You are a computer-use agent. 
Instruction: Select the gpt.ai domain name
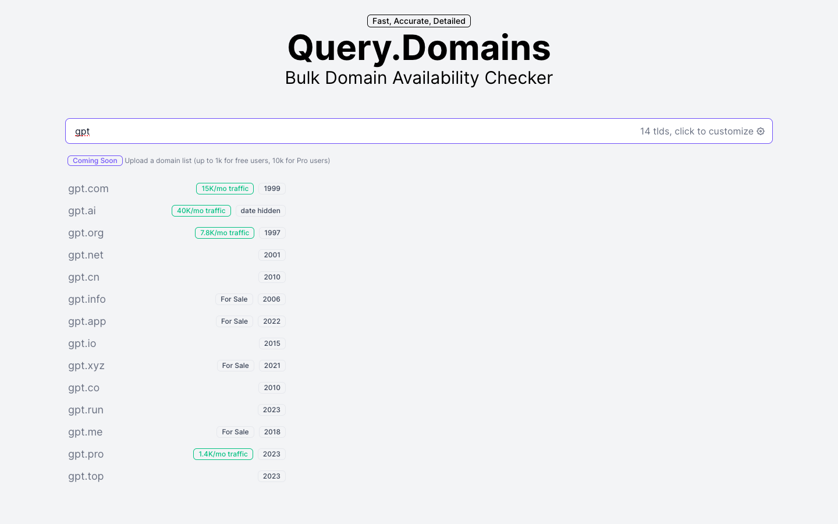81,210
